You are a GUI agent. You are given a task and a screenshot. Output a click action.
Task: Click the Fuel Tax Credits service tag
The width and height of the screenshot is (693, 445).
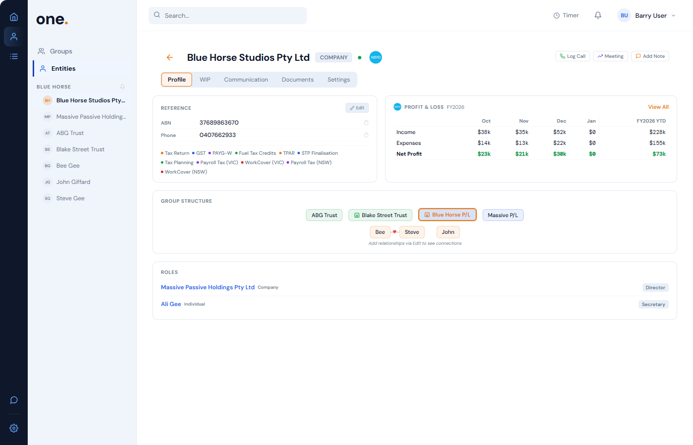tap(255, 153)
